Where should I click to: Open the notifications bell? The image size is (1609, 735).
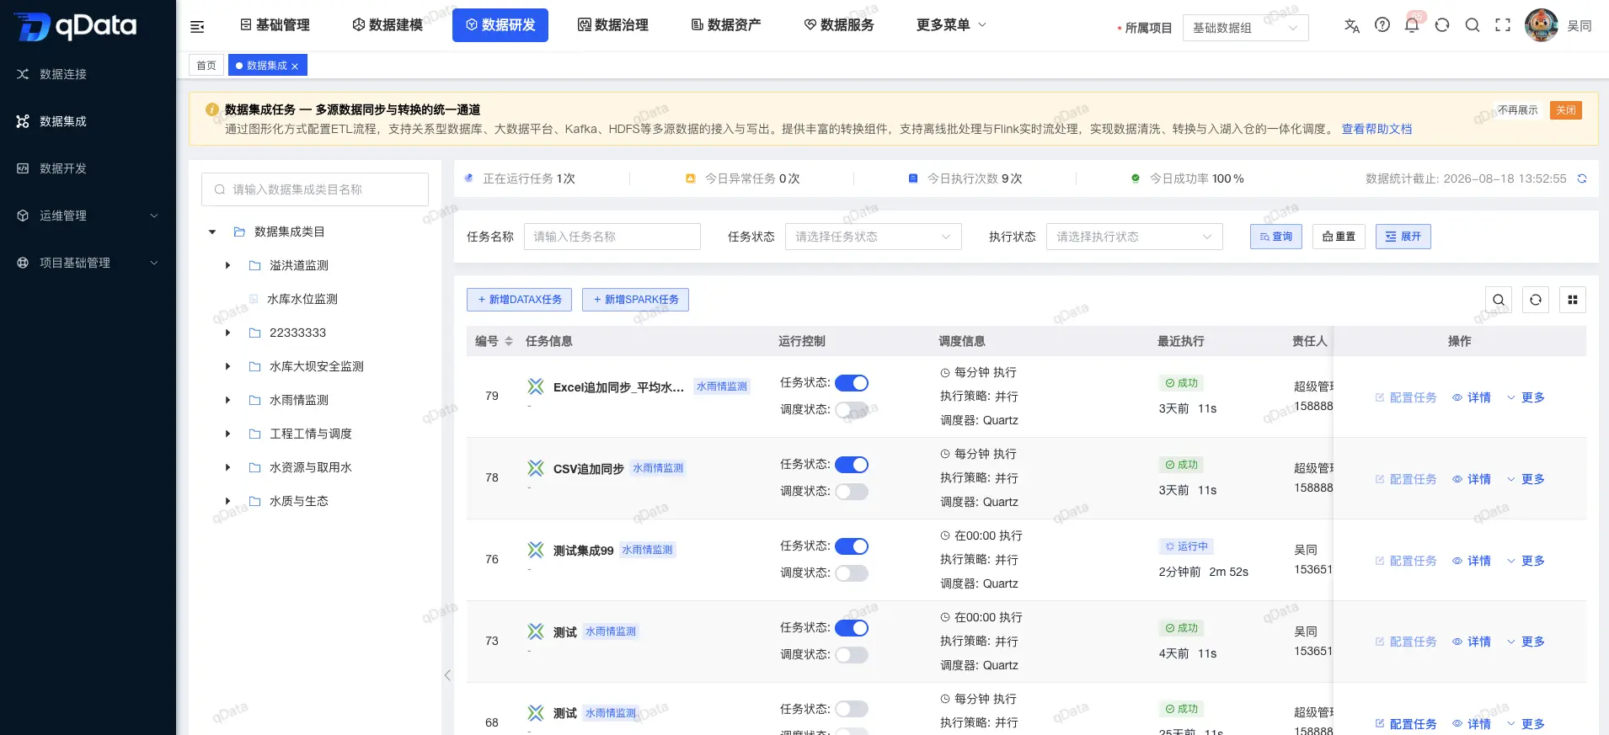tap(1412, 25)
